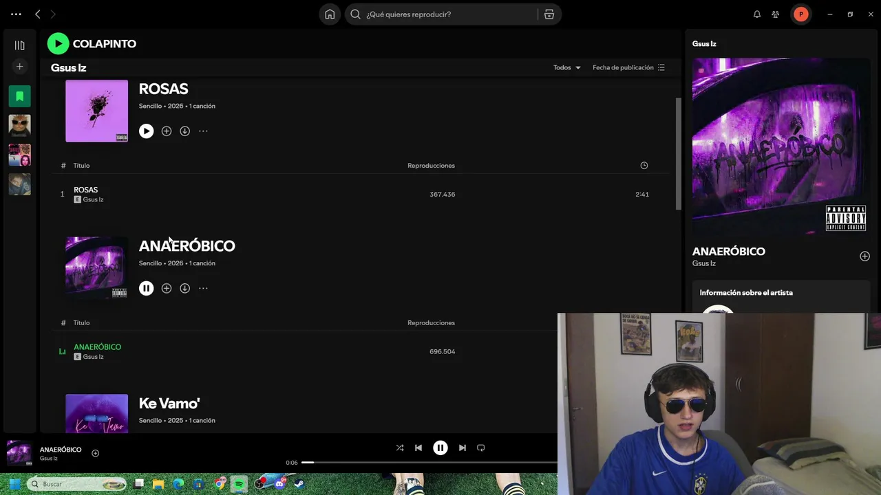Image resolution: width=881 pixels, height=495 pixels.
Task: Open the friends activity icon
Action: 776,14
